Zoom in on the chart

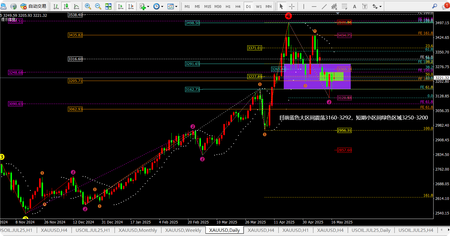pos(88,6)
